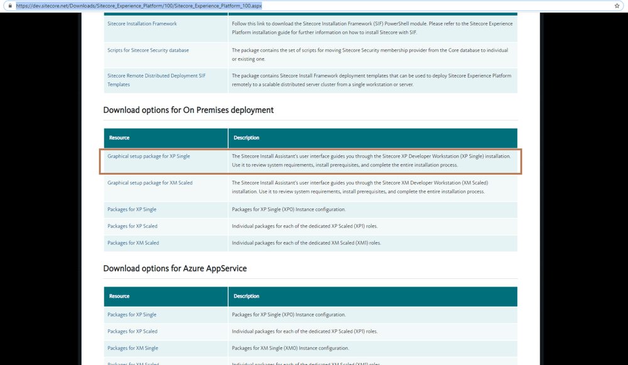This screenshot has width=628, height=365.
Task: Click description about moving Security membership provider
Action: click(x=370, y=55)
